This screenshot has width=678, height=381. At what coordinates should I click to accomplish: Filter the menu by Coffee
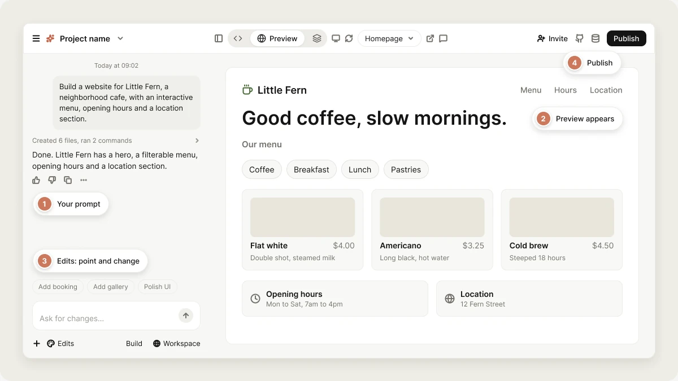click(x=262, y=169)
